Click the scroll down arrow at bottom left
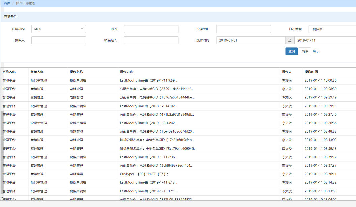The height and width of the screenshot is (207, 356). point(2,198)
